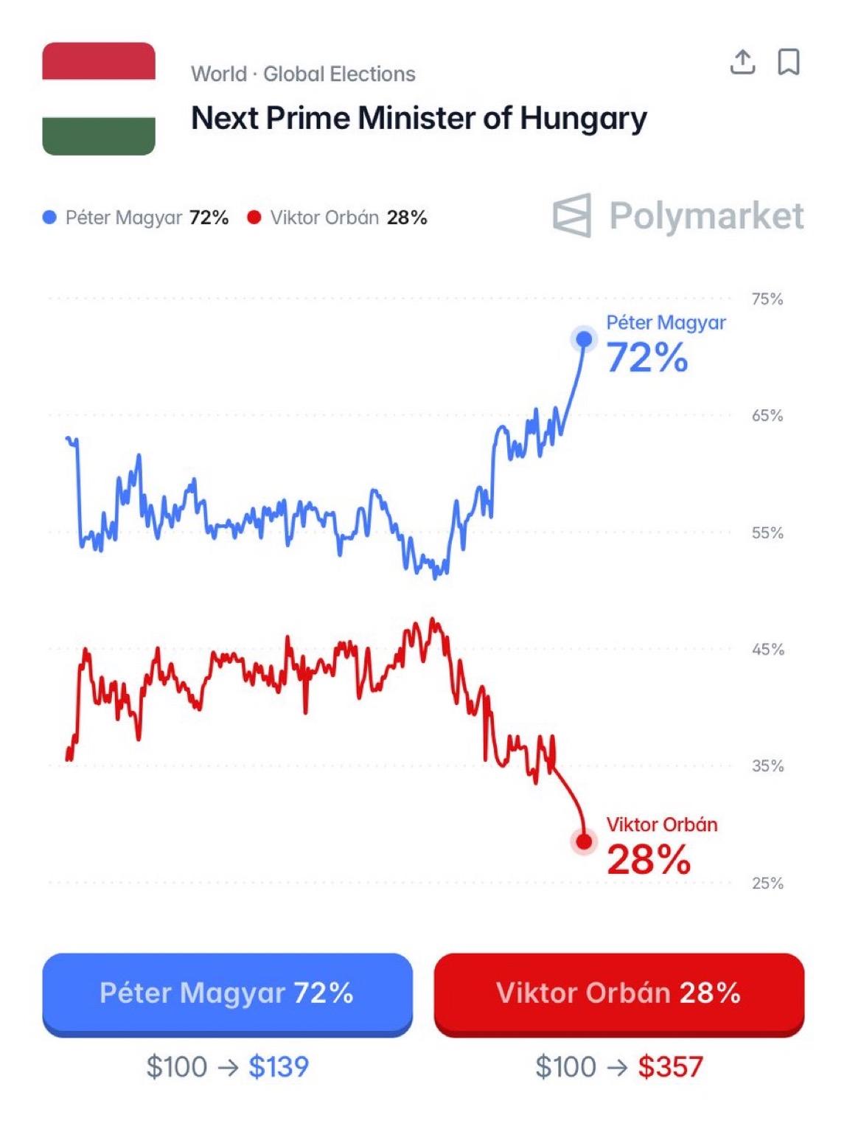Click the large red 28% chart label
This screenshot has width=847, height=1129.
point(649,860)
